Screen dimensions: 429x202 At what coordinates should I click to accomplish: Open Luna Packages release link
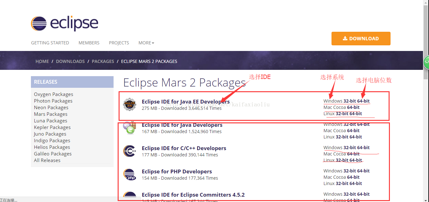(x=50, y=121)
